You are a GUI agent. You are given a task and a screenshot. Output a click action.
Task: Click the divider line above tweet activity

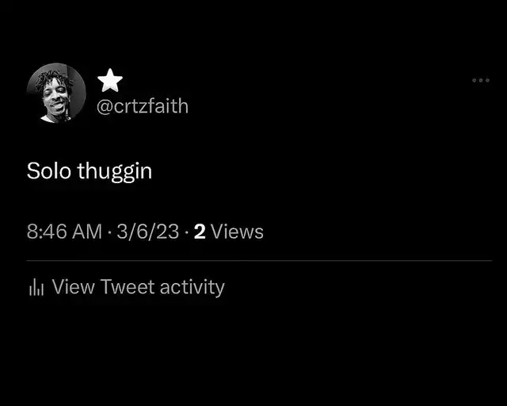tap(259, 260)
